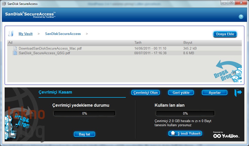Image resolution: width=249 pixels, height=146 pixels.
Task: Select DownloadSanDiskSecureAccess_Mac.pdf file name
Action: pyautogui.click(x=50, y=48)
